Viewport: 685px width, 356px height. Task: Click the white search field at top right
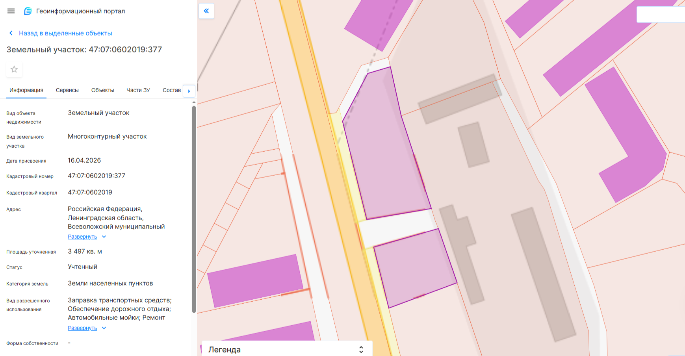pyautogui.click(x=661, y=15)
